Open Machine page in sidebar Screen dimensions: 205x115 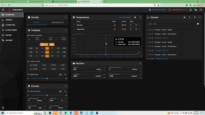[x=12, y=40]
